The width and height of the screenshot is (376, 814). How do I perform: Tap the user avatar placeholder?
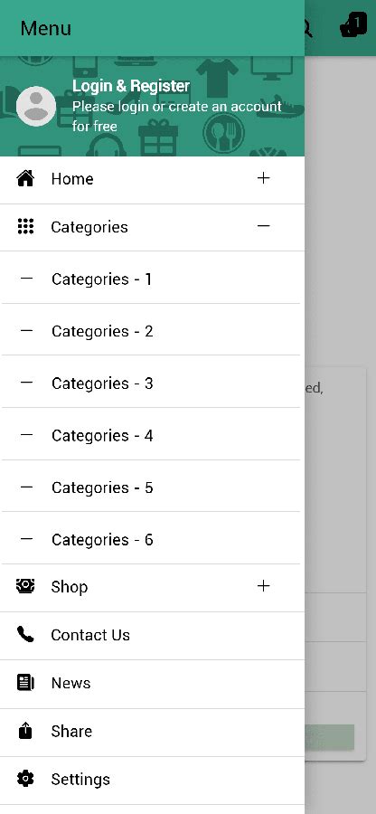(x=36, y=106)
